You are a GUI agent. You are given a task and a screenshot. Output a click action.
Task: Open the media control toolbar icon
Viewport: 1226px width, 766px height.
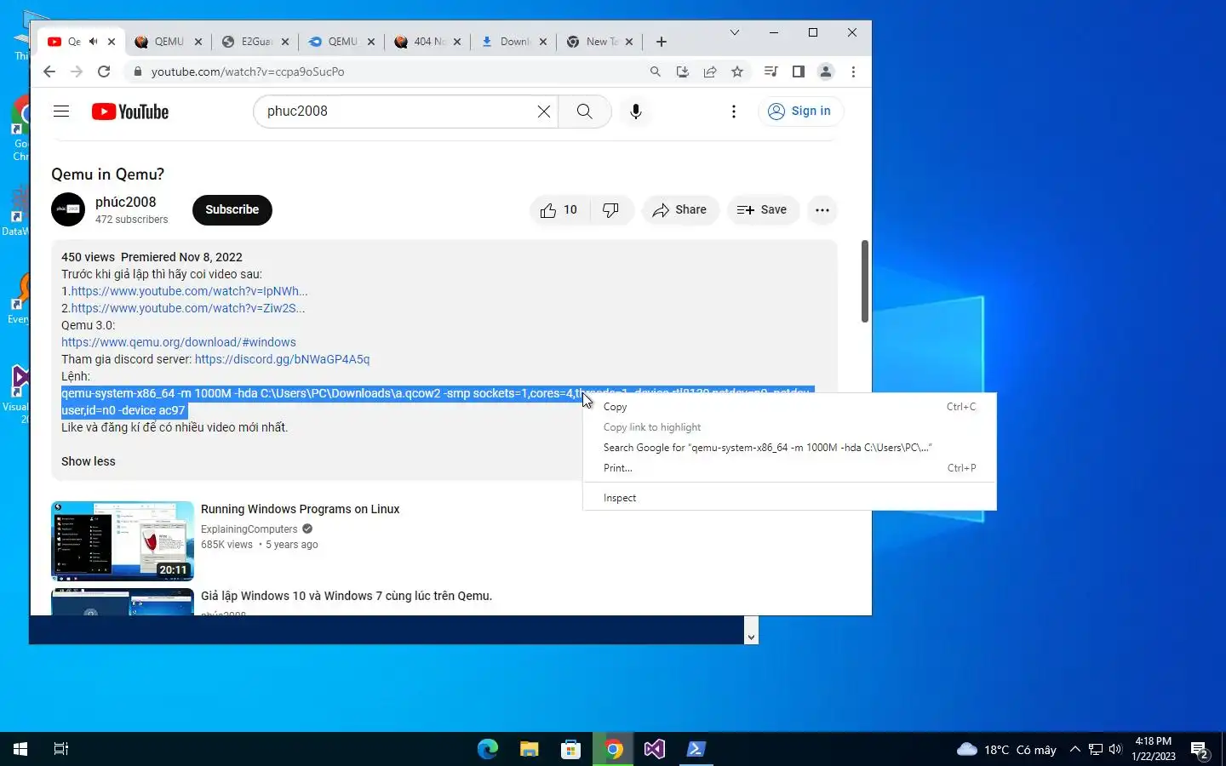[x=771, y=71]
